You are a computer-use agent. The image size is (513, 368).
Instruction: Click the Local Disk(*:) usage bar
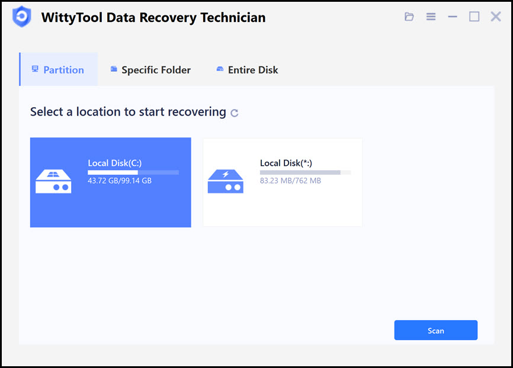(305, 172)
